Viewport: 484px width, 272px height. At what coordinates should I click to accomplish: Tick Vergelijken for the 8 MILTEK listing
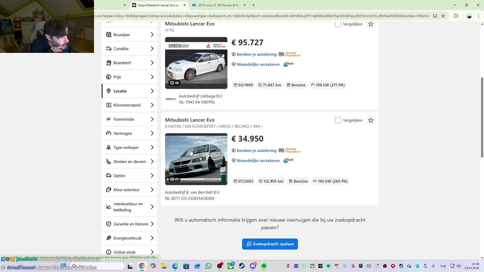pyautogui.click(x=338, y=120)
